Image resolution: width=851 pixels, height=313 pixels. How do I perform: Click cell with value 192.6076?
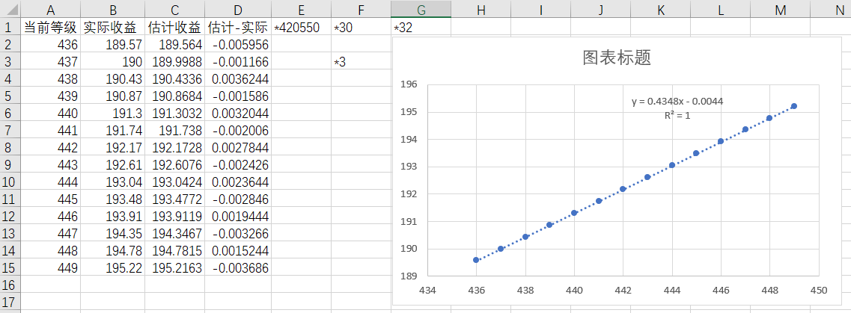pyautogui.click(x=174, y=164)
